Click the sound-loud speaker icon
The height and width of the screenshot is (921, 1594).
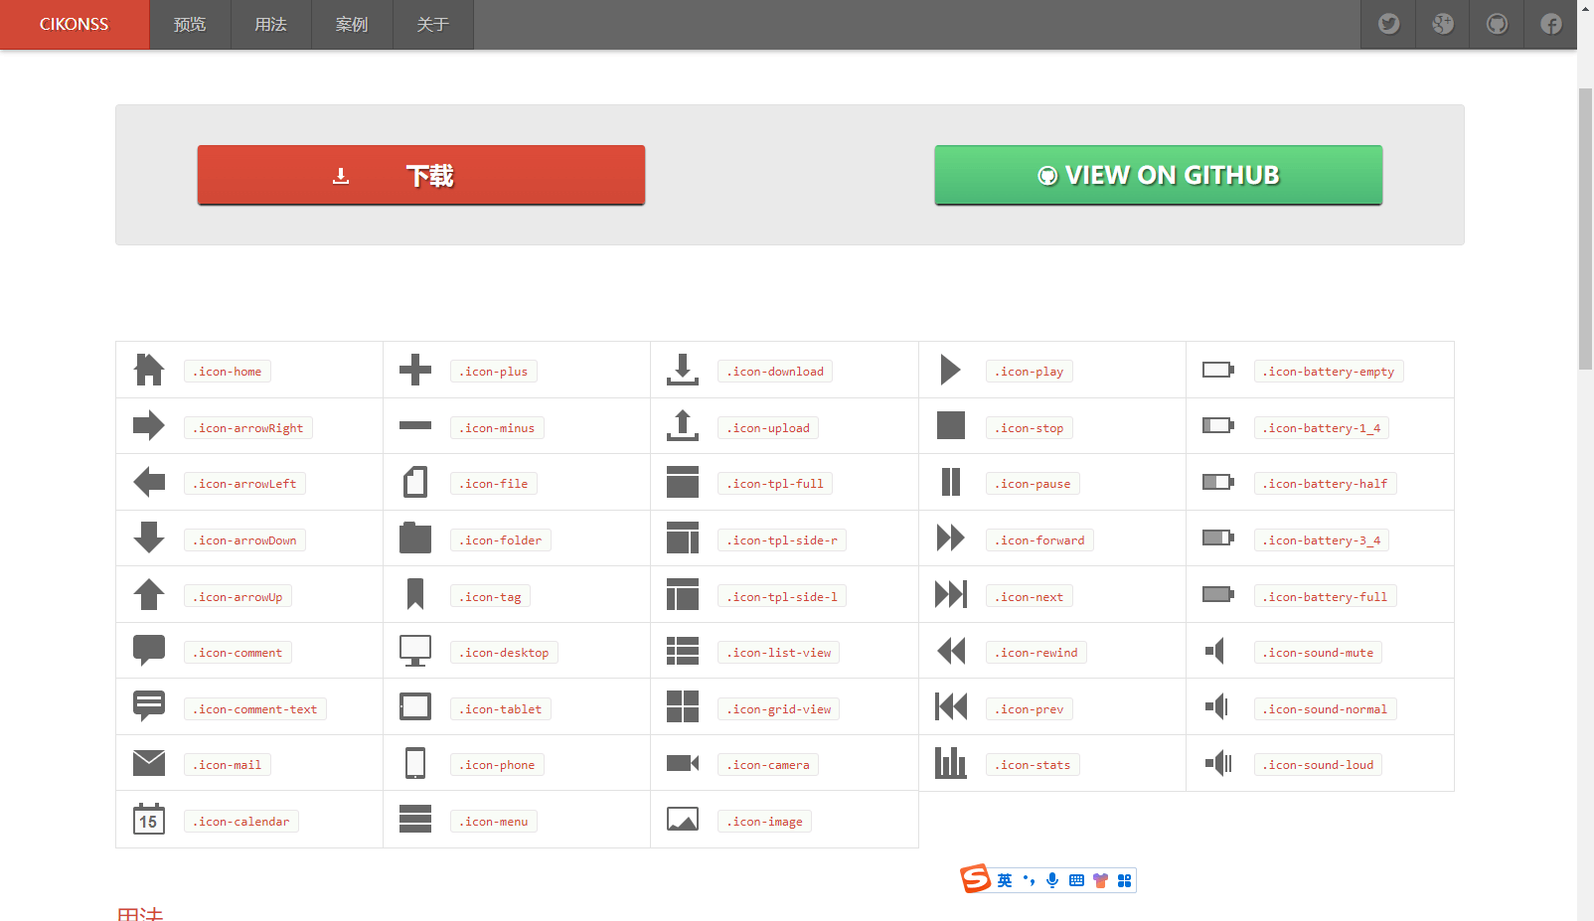click(1218, 763)
